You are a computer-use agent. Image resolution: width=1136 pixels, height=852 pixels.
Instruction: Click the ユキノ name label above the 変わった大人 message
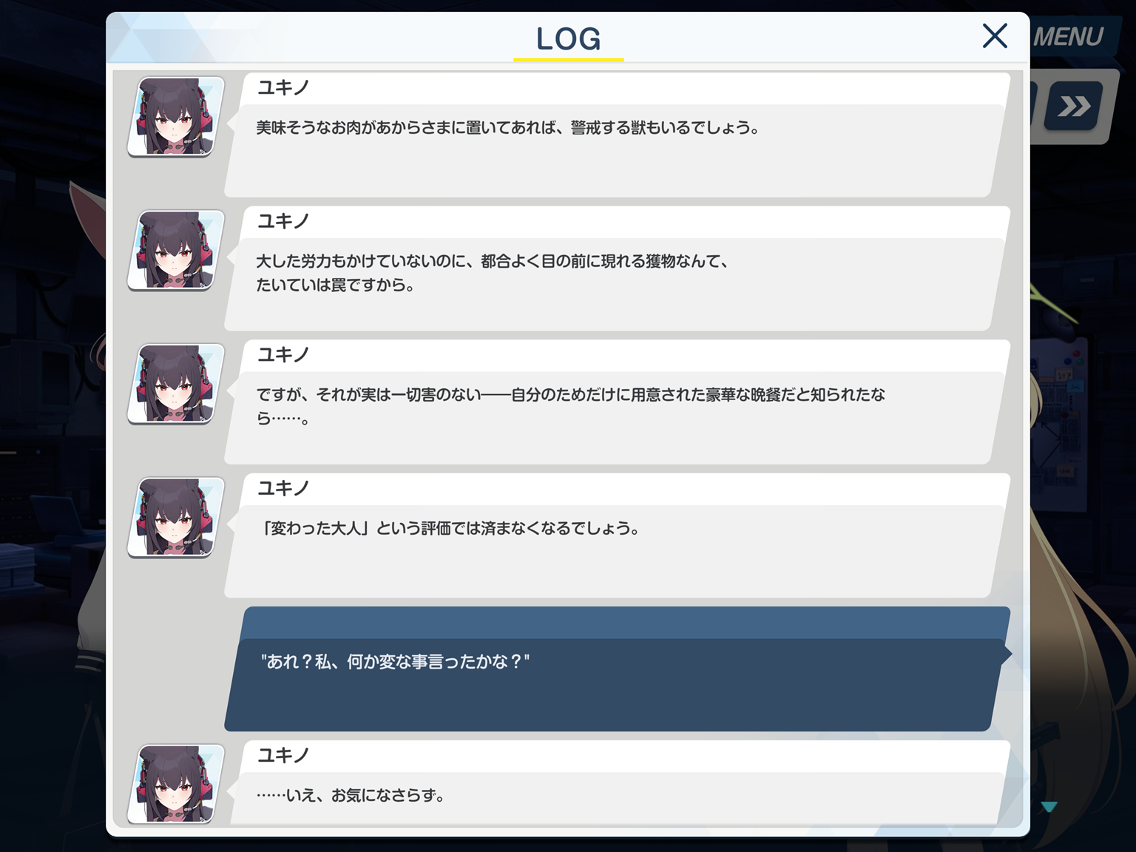pos(283,488)
